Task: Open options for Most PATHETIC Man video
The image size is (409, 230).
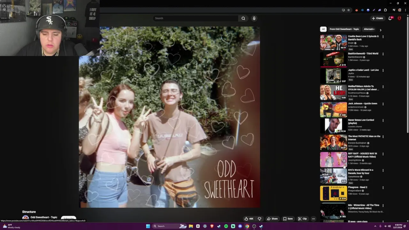Action: pos(383,137)
